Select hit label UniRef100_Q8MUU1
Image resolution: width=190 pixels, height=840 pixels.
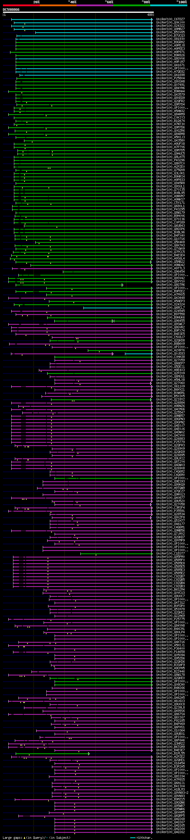(x=170, y=376)
